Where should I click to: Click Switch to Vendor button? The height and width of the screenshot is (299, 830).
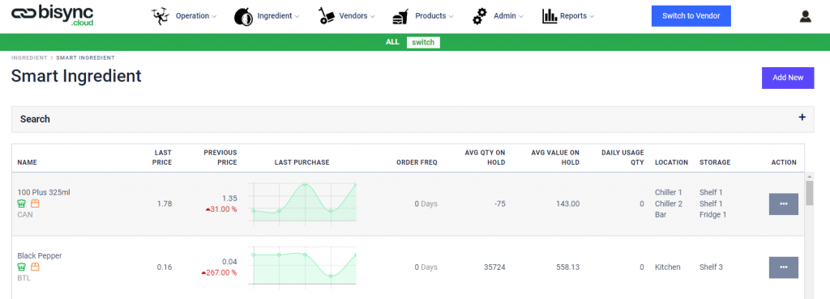(x=691, y=16)
